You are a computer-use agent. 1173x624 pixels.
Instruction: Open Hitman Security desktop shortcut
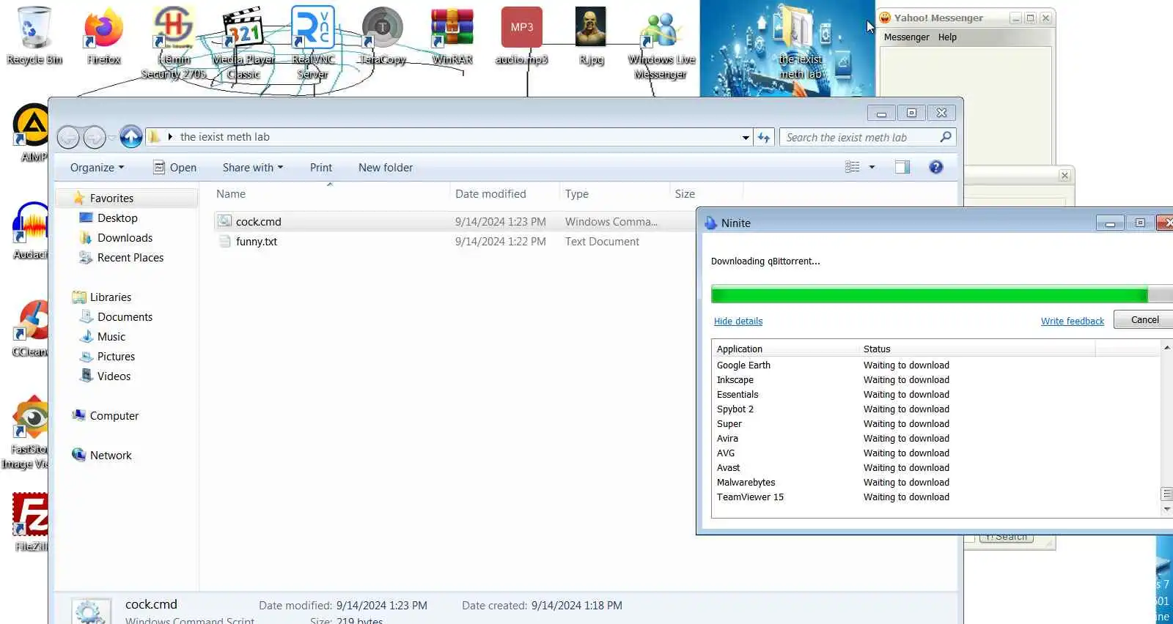(x=174, y=42)
